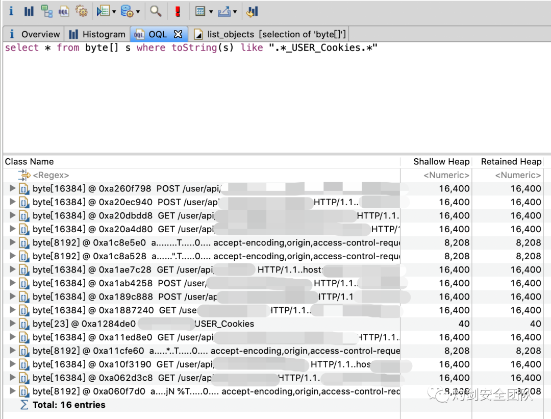Expand byte[16384] @ 0xa189c888 row
Viewport: 551px width, 419px height.
tap(12, 297)
